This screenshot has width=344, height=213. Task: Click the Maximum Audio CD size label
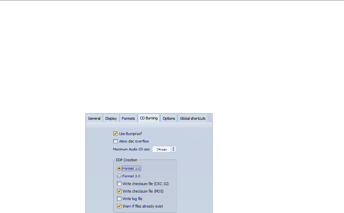131,149
